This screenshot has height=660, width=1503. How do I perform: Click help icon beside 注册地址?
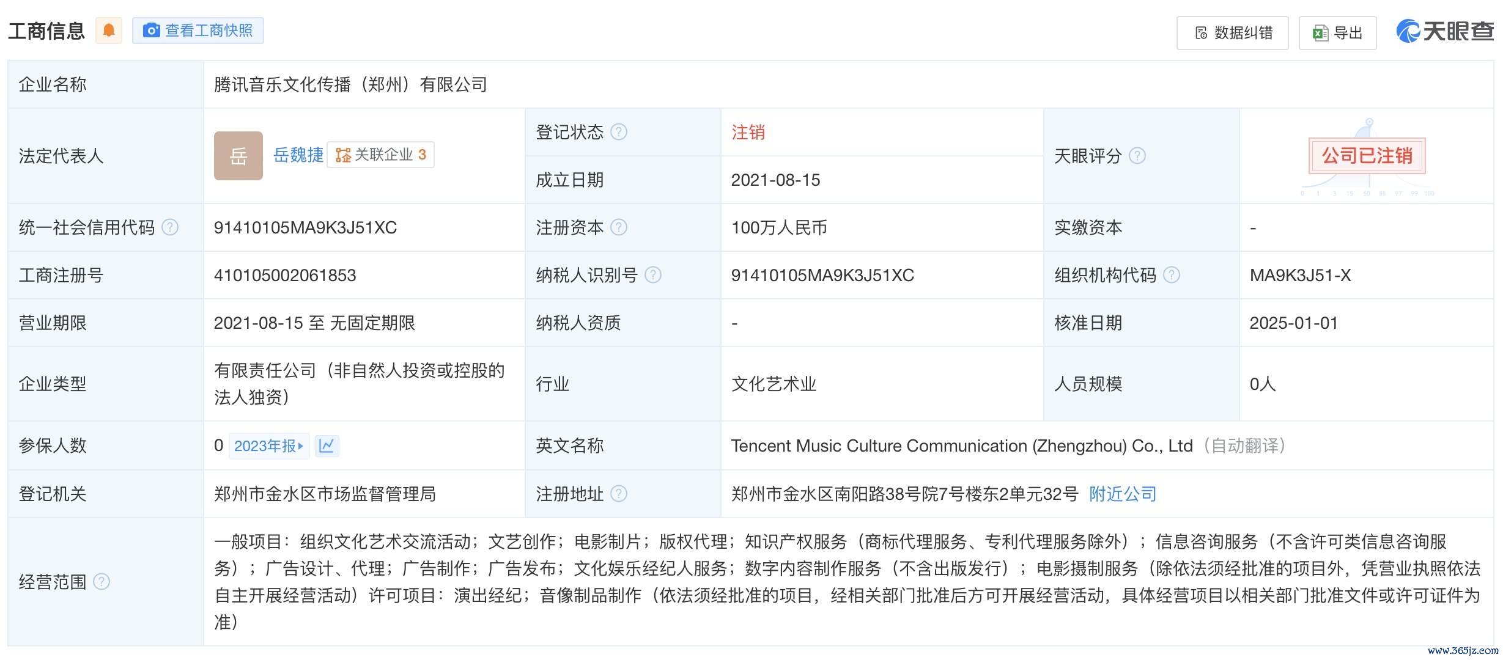(619, 494)
